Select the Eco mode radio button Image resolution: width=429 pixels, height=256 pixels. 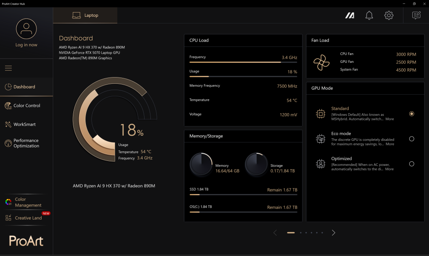(411, 139)
